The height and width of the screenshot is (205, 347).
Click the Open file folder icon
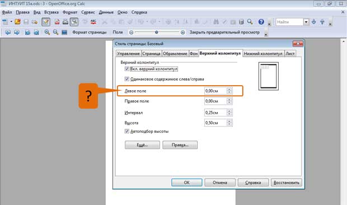coord(17,22)
